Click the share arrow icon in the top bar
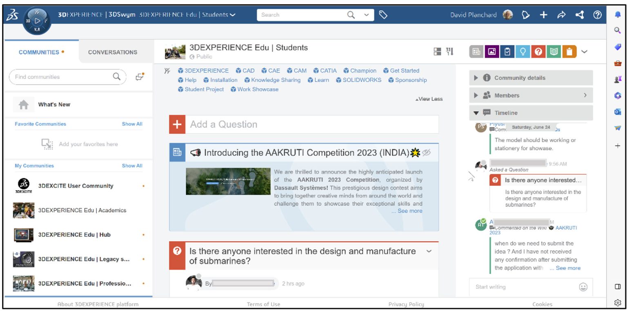Viewport: 627px width, 311px height. tap(562, 15)
